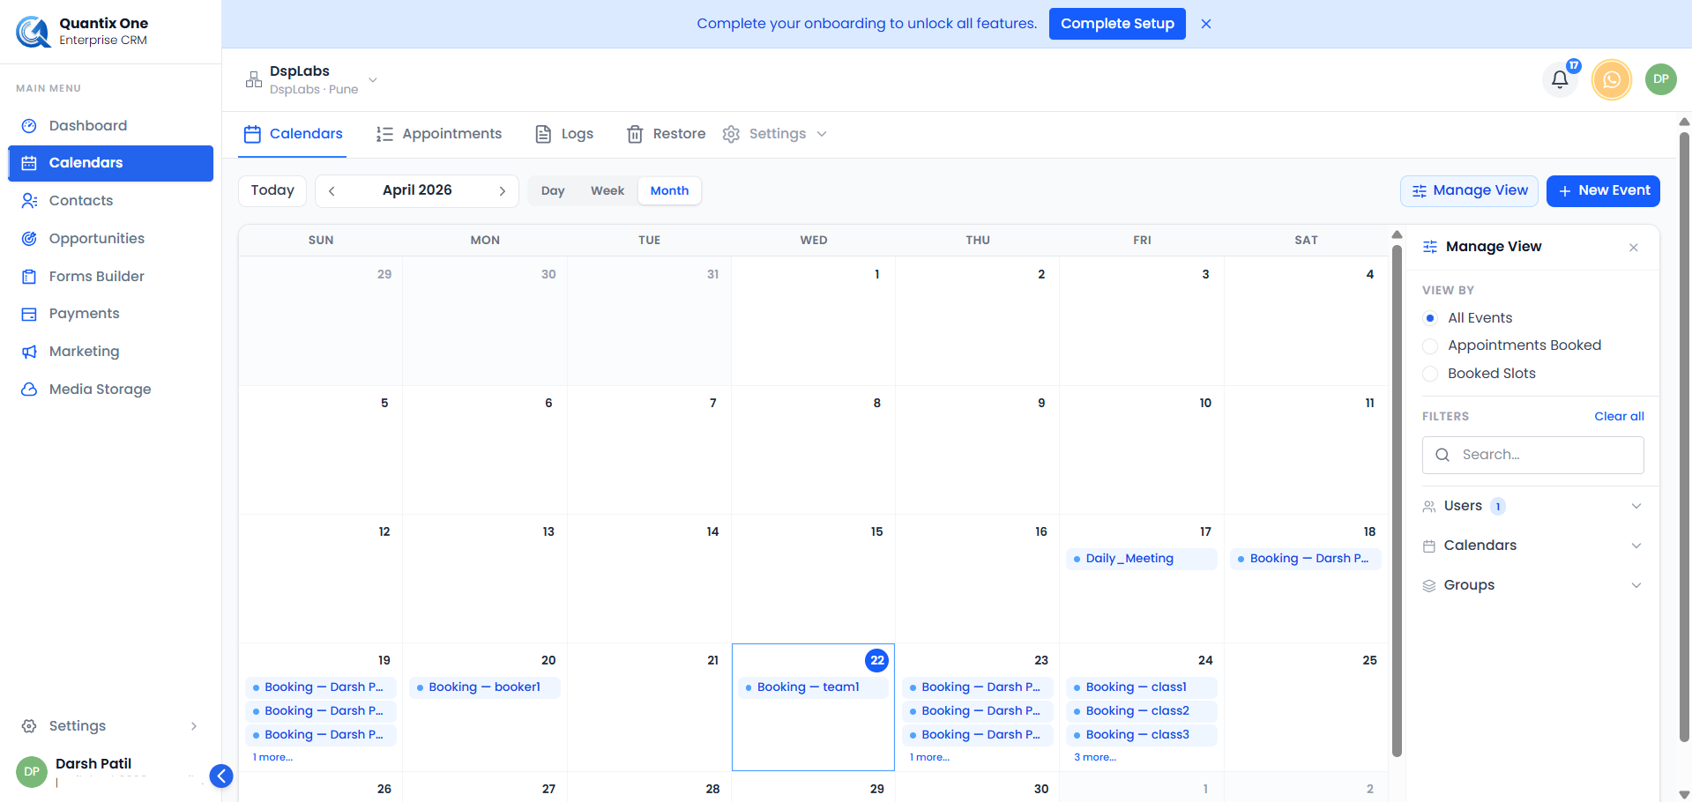Click the Clear all filters link
1692x802 pixels.
1619,416
